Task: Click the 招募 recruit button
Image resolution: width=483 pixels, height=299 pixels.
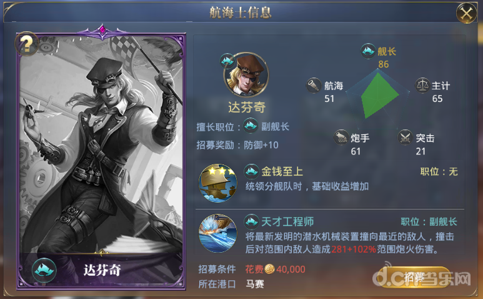Action: point(415,277)
